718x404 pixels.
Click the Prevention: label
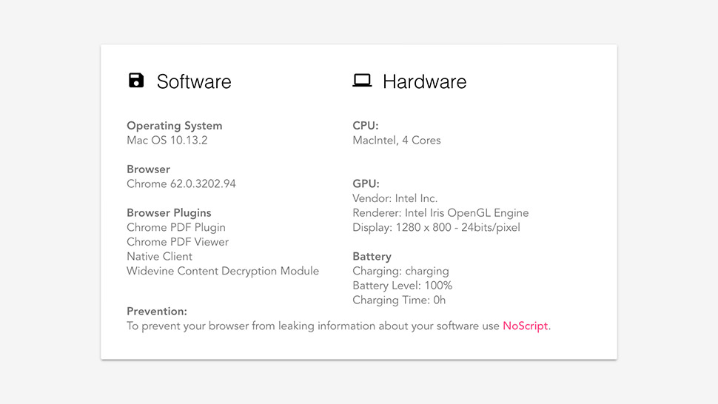pos(157,312)
